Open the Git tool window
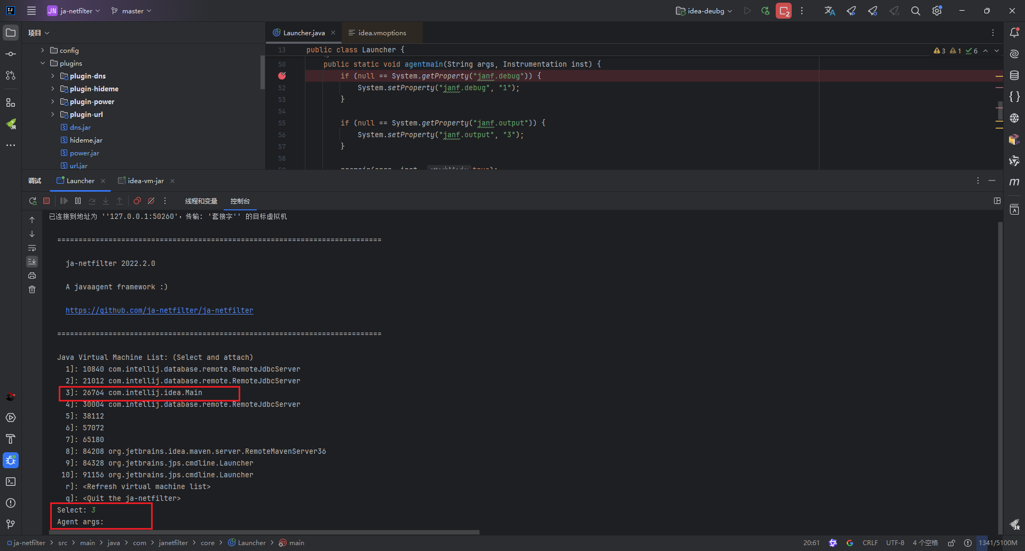 coord(11,524)
